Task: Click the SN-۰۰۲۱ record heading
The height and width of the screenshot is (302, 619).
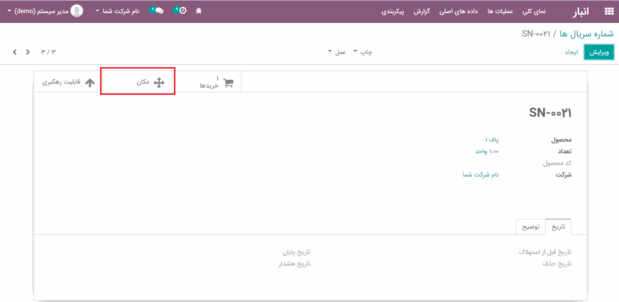Action: (x=550, y=113)
